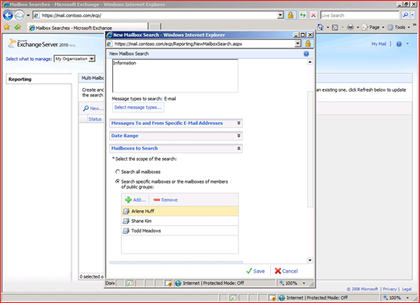Click the Live Search box
Screen dimensions: 420x303
[360, 16]
